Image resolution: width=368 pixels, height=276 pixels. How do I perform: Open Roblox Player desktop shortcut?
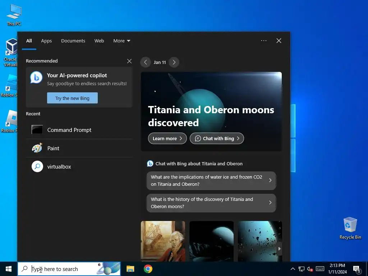pos(9,121)
